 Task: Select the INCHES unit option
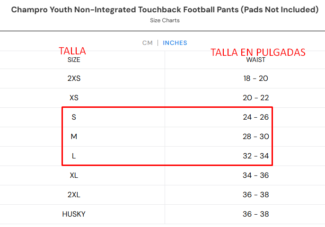click(175, 43)
